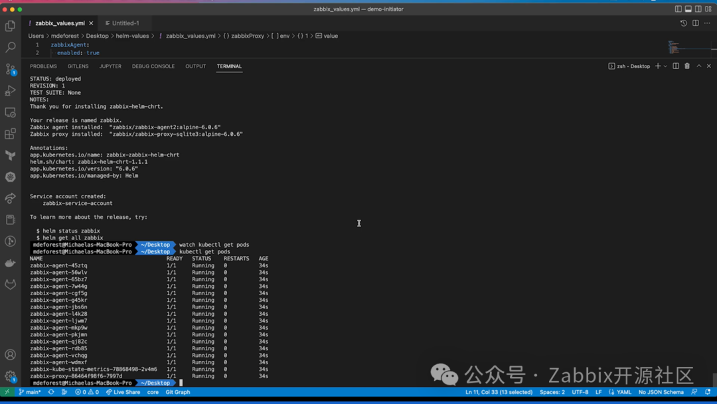Screen dimensions: 717x404
Task: Close the zabbix_values.yml tab
Action: [91, 23]
